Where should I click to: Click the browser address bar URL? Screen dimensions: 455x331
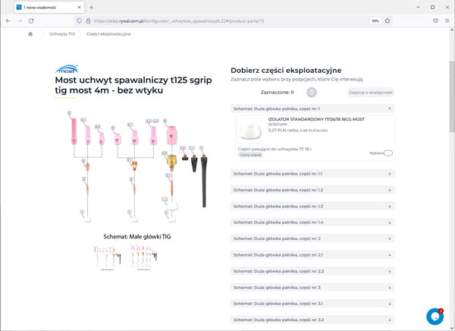coord(179,21)
